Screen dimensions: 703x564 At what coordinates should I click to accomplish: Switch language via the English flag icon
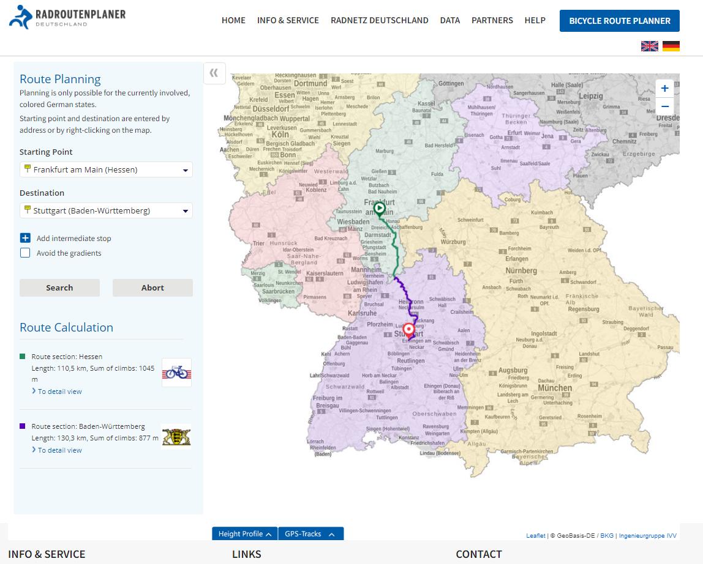coord(648,45)
